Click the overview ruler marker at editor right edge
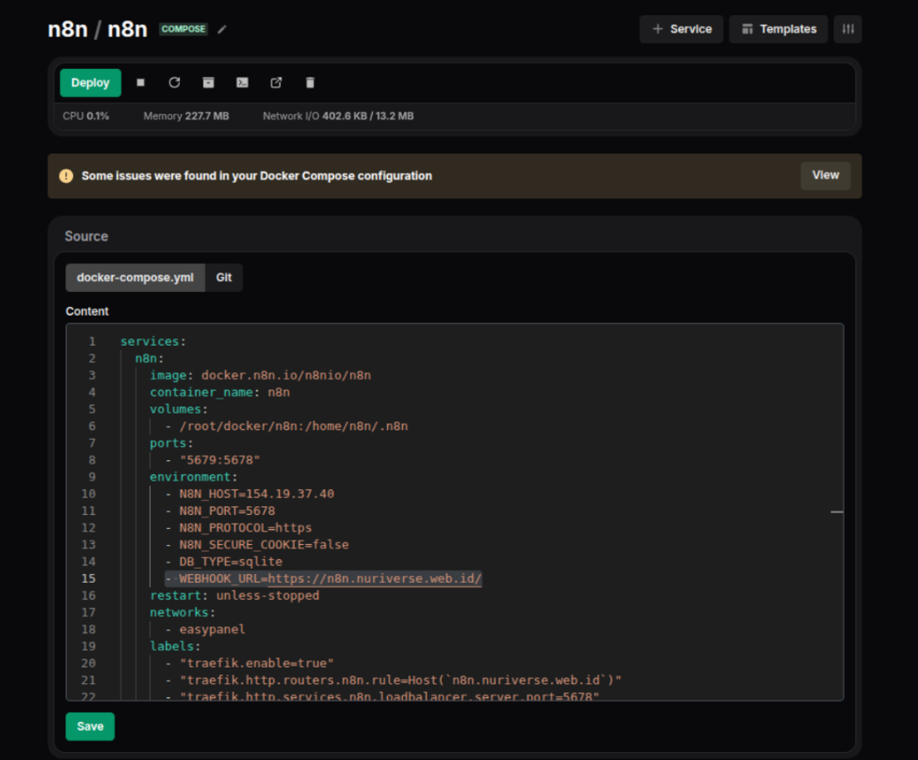 coord(837,511)
